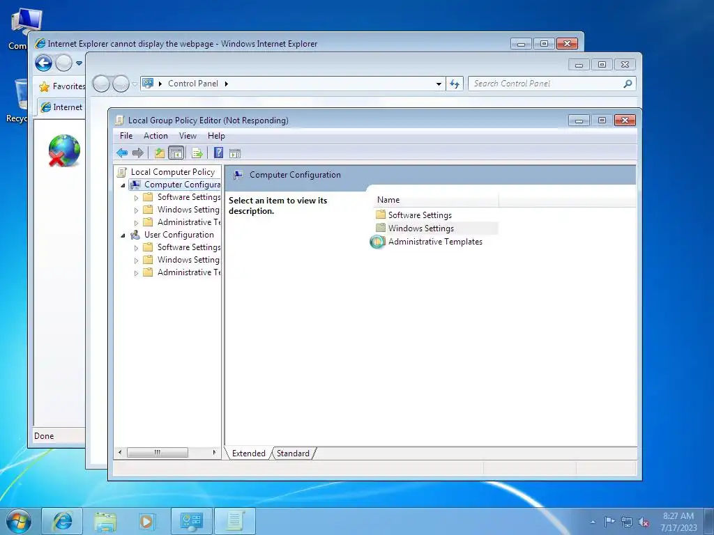Click Control Panel taskbar icon
Viewport: 714px width, 535px height.
point(191,521)
